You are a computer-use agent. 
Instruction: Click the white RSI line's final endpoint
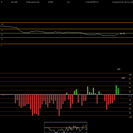[x=118, y=34]
